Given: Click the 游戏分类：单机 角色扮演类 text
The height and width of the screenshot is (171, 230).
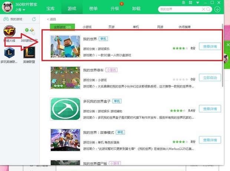Looking at the screenshot, I should click(x=101, y=142).
